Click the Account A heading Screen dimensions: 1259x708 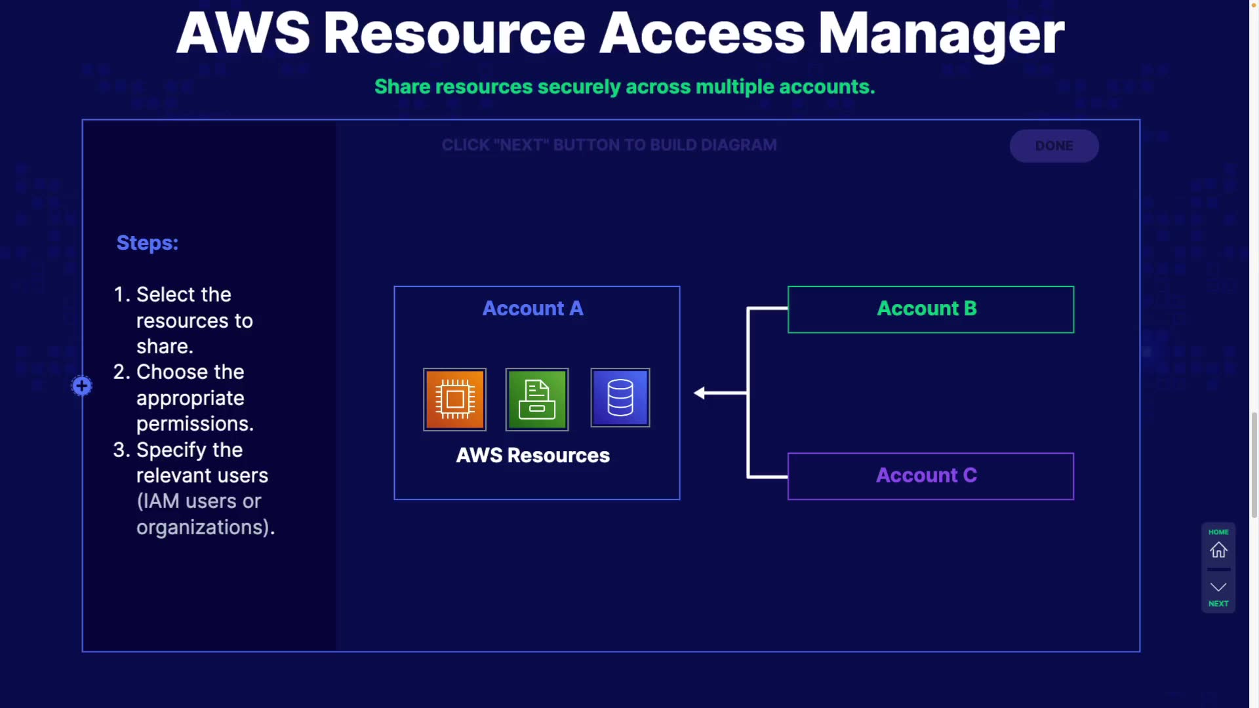click(x=532, y=308)
